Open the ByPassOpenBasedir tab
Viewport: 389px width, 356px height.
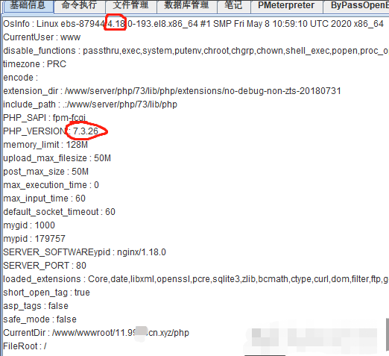click(356, 6)
